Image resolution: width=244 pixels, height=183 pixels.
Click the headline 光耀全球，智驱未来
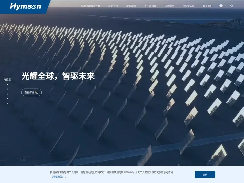tap(58, 76)
